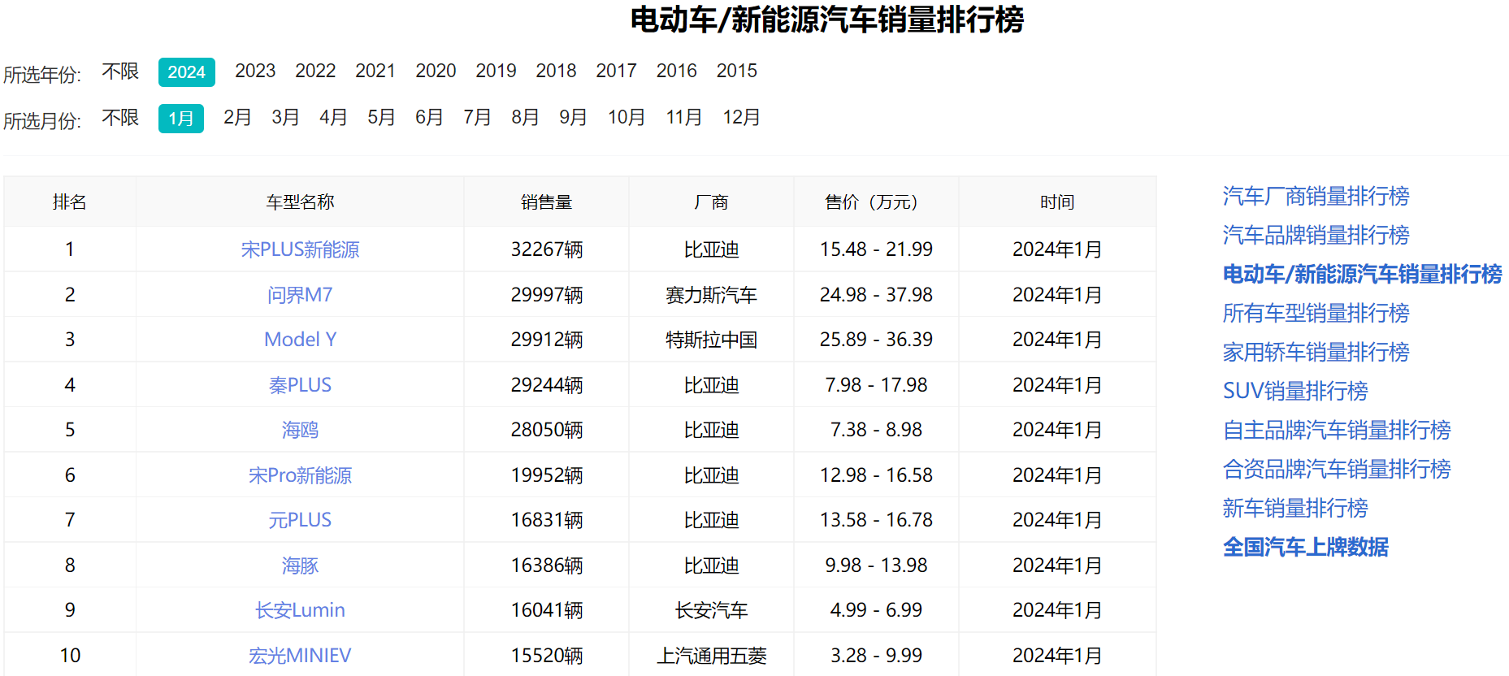The height and width of the screenshot is (676, 1509).
Task: Open 全国汽车上牌数据 link
Action: 1305,547
